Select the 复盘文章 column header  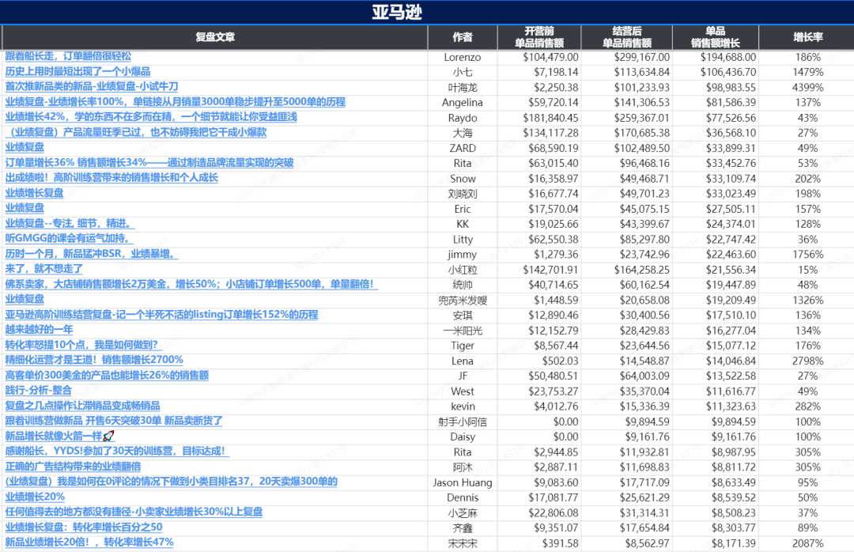[215, 37]
